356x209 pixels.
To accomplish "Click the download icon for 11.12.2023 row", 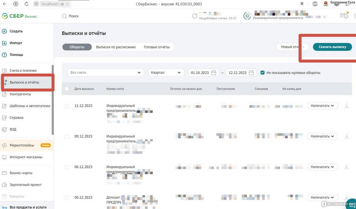I will coord(347,106).
